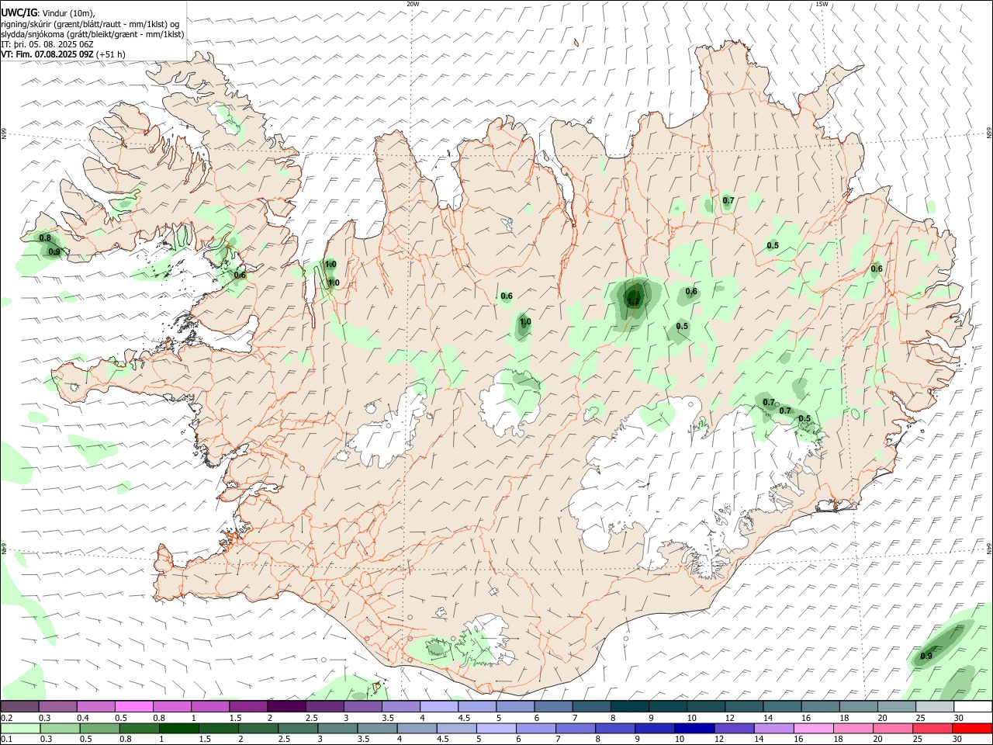The image size is (993, 745).
Task: Click the 0.8 value off the west coast
Action: (45, 238)
